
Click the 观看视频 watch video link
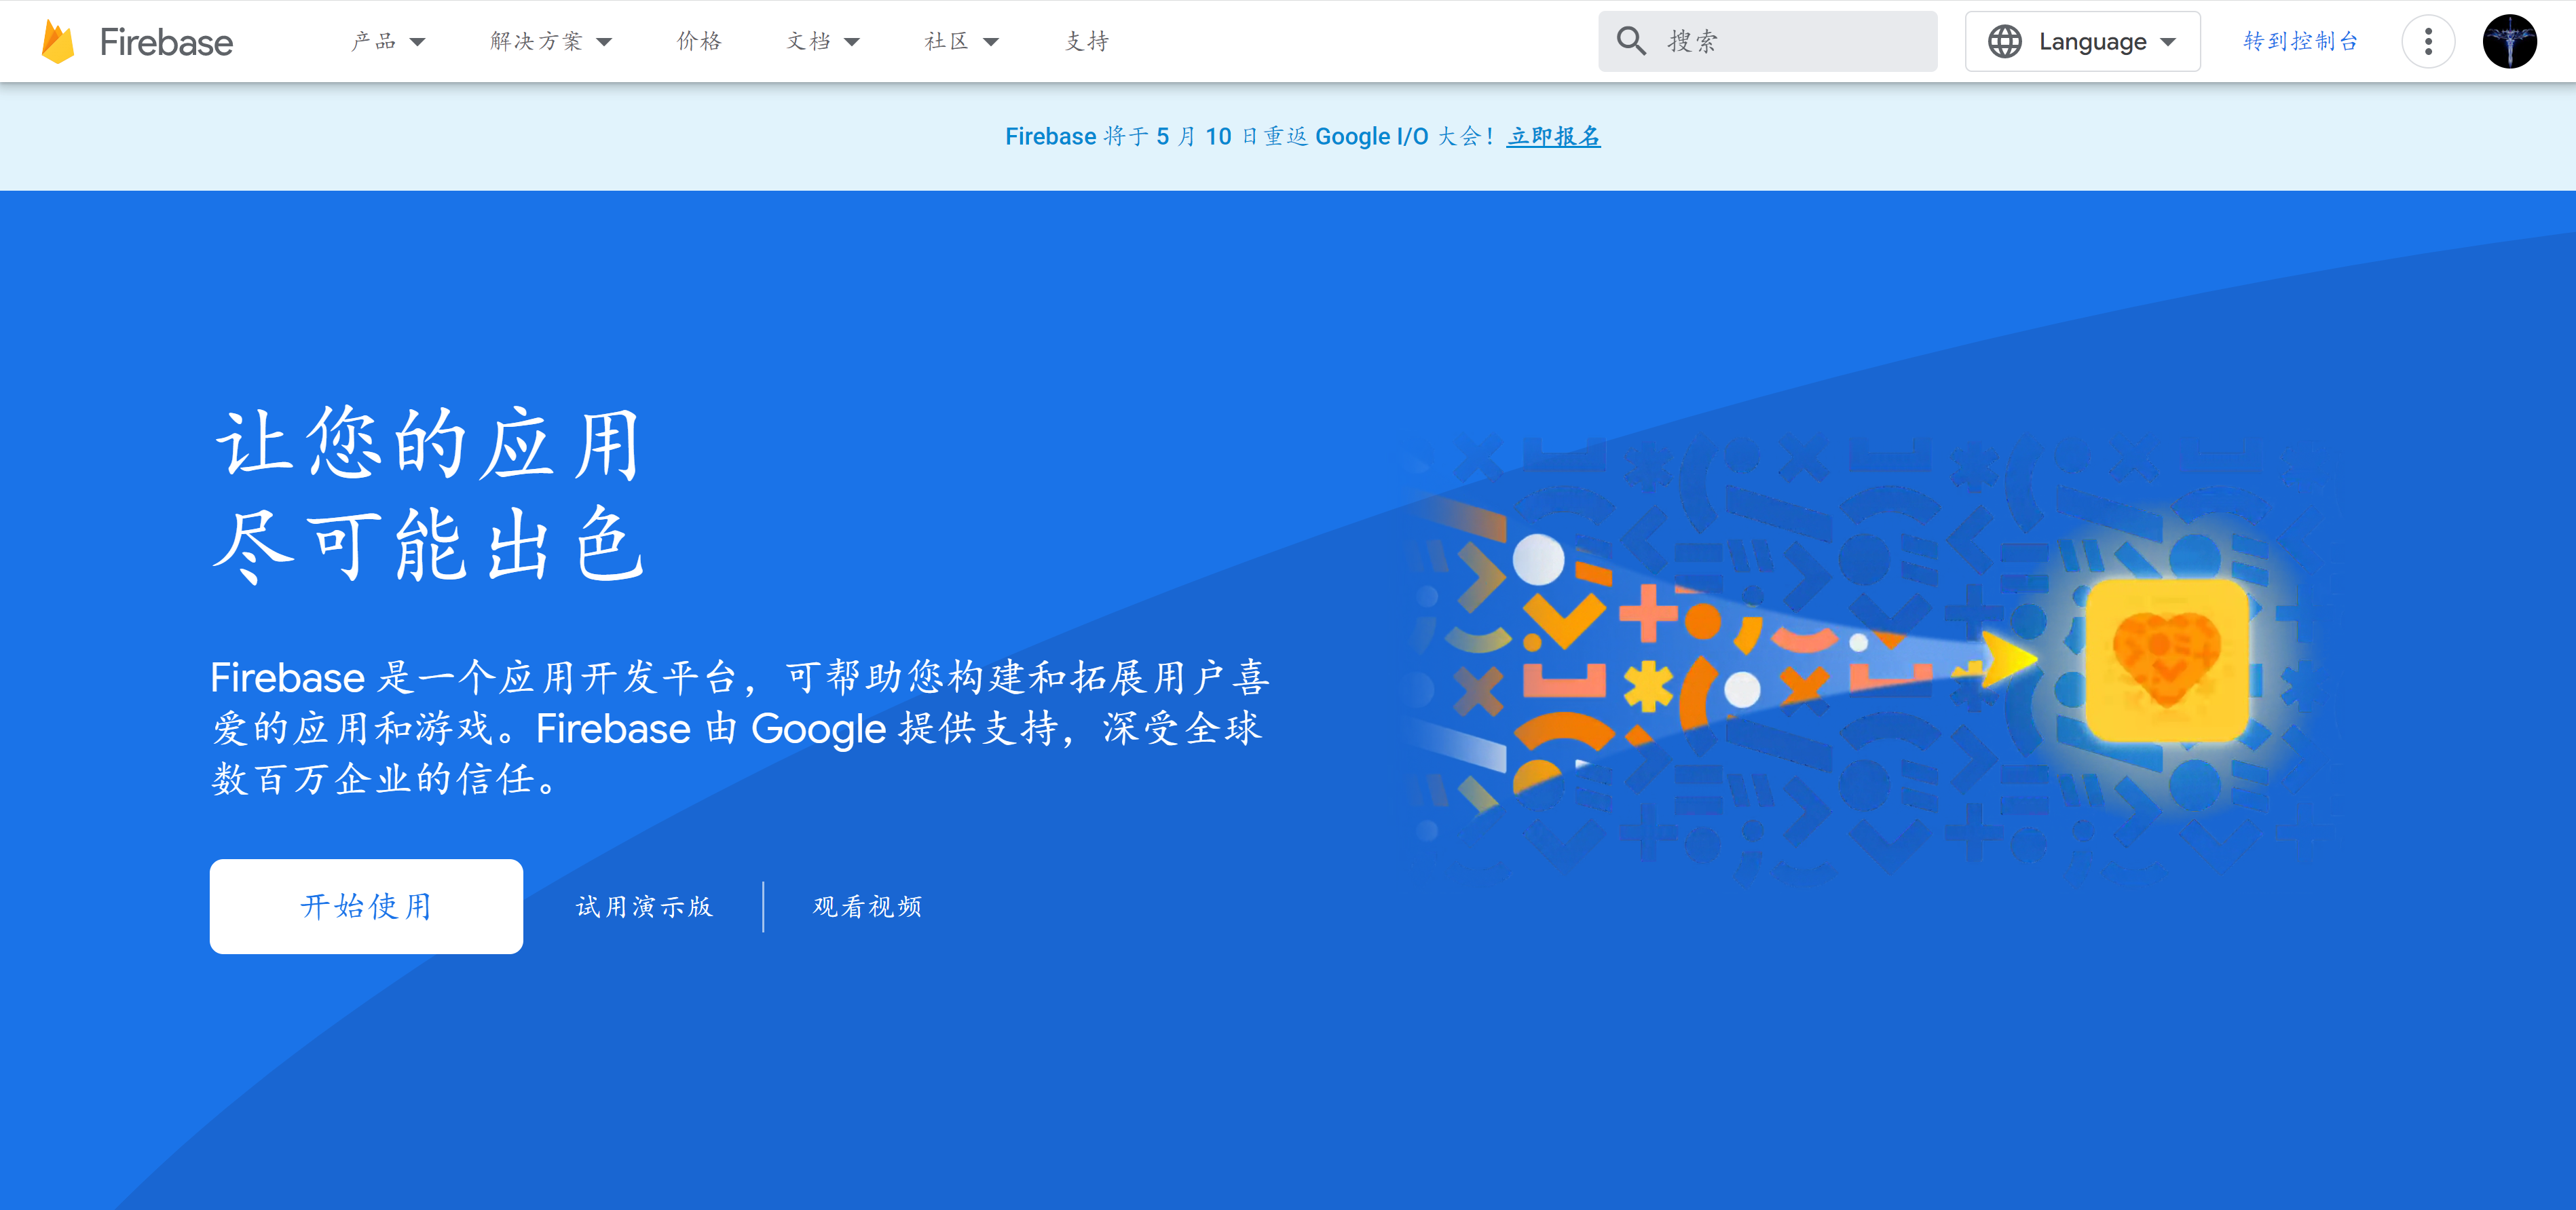click(x=867, y=906)
